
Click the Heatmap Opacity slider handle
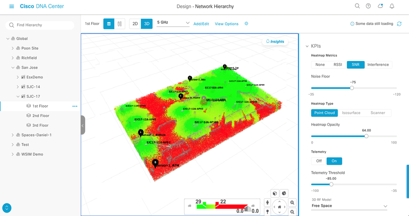366,136
